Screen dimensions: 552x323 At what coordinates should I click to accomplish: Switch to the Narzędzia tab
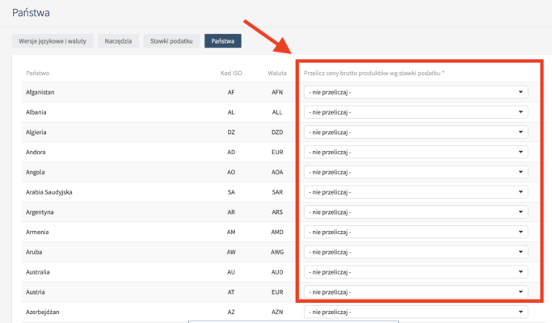pos(120,40)
